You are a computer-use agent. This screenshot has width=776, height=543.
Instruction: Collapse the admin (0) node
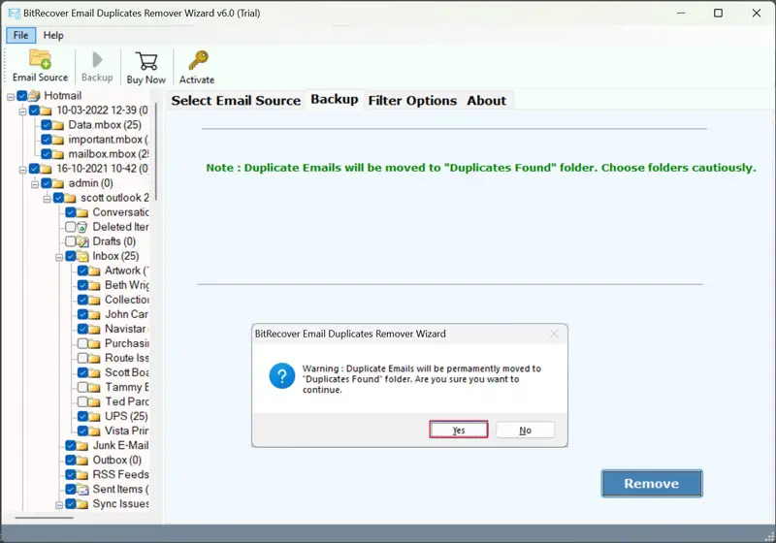[x=35, y=184]
